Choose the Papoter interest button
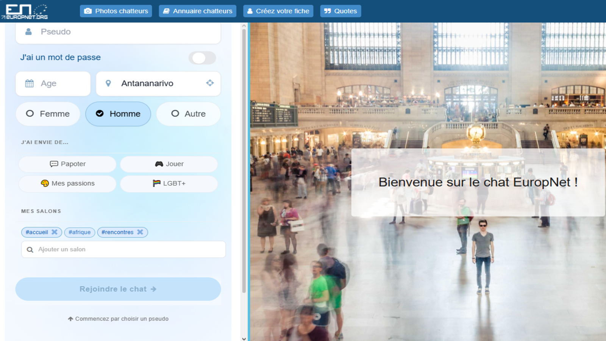 coord(67,164)
